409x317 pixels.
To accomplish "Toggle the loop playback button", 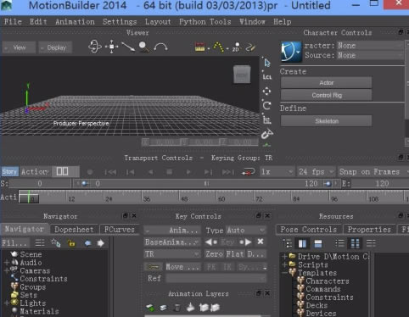I will [x=248, y=172].
